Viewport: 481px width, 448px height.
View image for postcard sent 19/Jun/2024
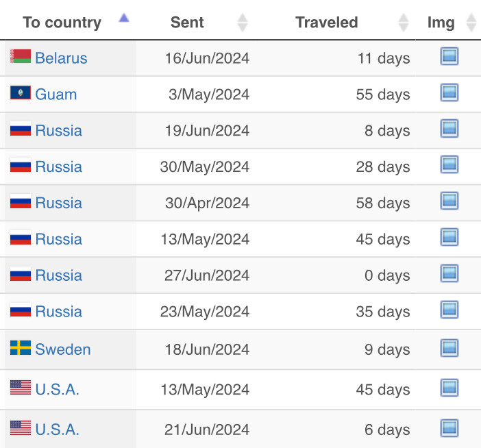449,129
